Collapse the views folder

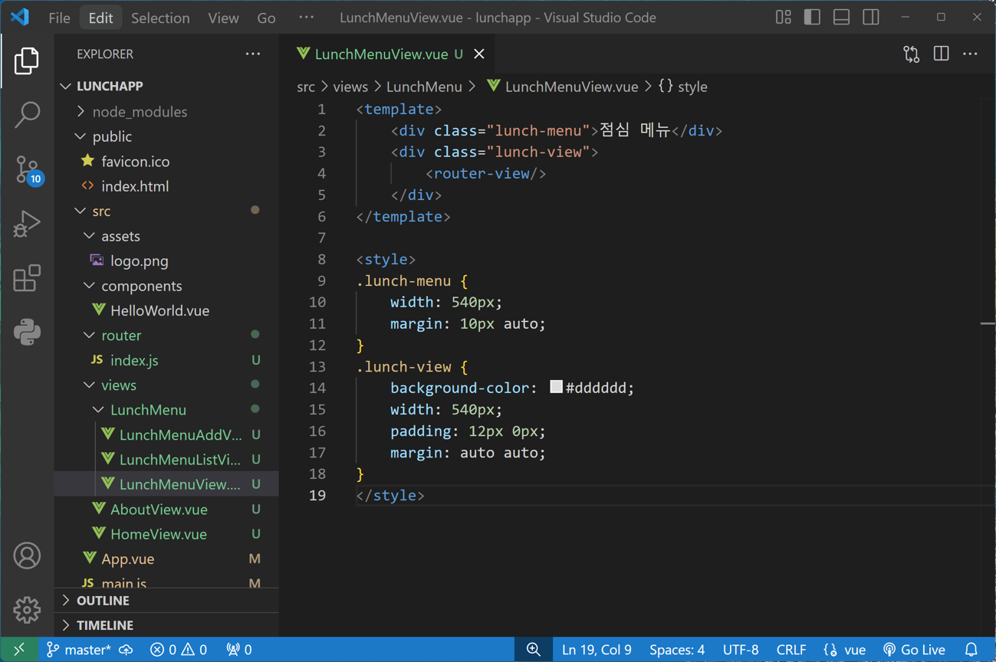[x=166, y=385]
